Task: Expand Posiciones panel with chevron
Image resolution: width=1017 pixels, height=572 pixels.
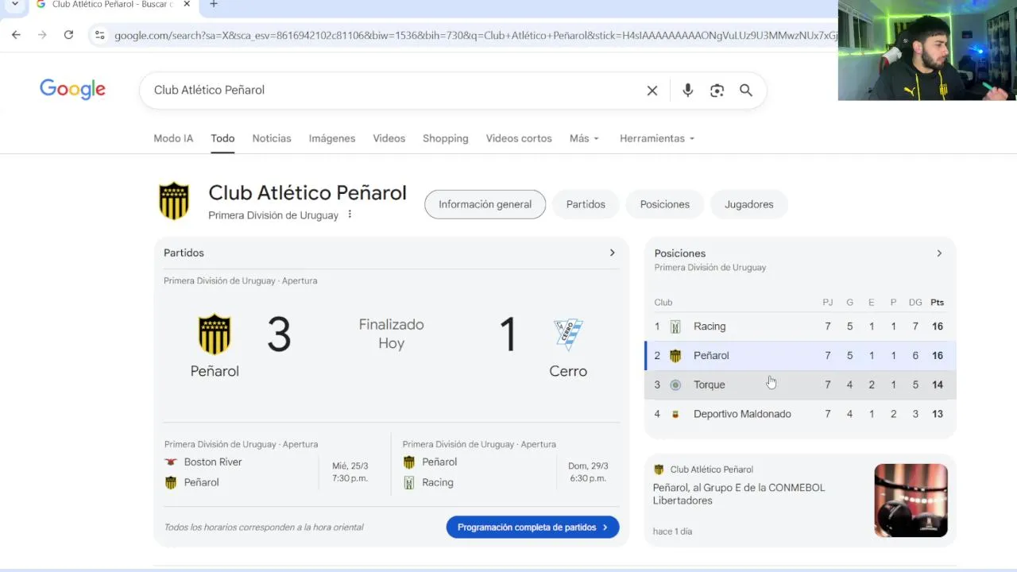Action: coord(939,253)
